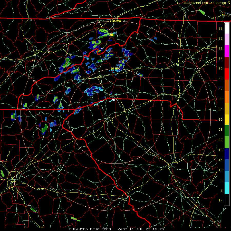Click the 50 NMI range ring label
The width and height of the screenshot is (231, 231).
(115, 69)
